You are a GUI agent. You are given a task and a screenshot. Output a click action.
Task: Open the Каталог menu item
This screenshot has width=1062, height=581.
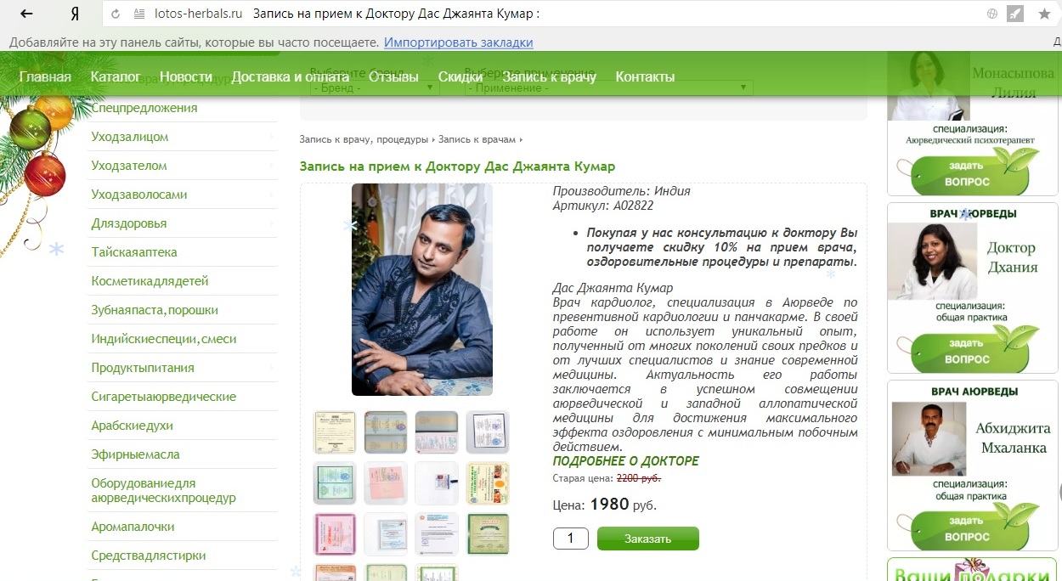click(116, 76)
